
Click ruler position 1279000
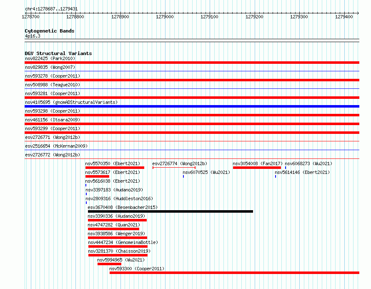[165, 17]
